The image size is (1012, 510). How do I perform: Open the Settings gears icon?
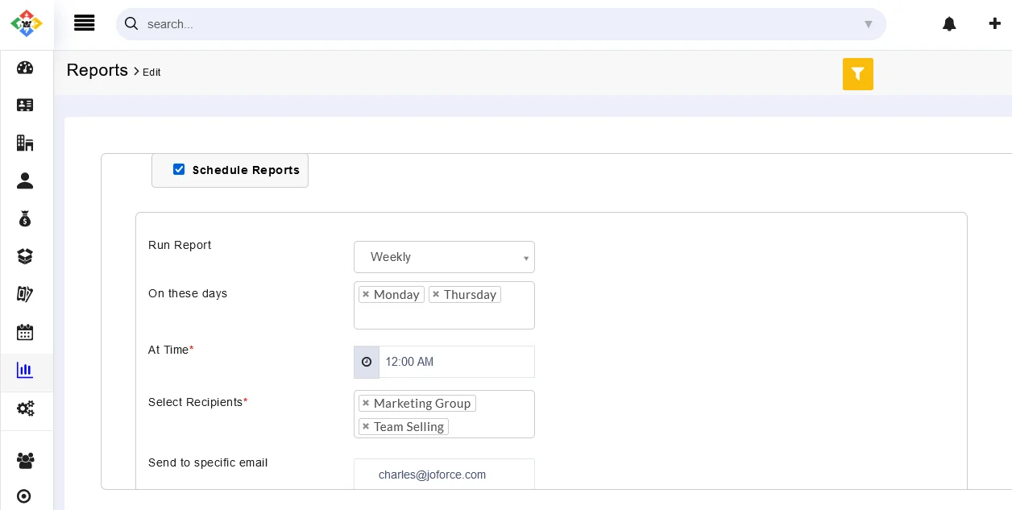pos(25,410)
